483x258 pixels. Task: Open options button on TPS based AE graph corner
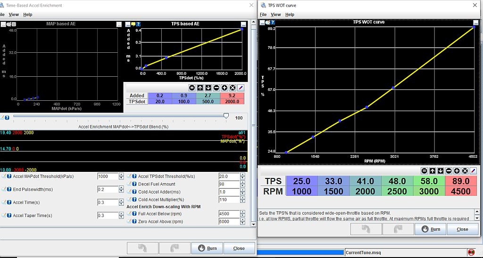pos(243,24)
